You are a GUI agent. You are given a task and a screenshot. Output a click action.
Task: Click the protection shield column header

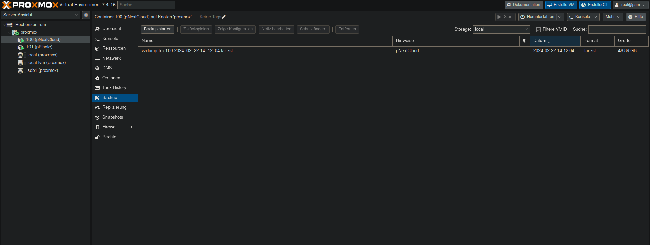click(525, 41)
